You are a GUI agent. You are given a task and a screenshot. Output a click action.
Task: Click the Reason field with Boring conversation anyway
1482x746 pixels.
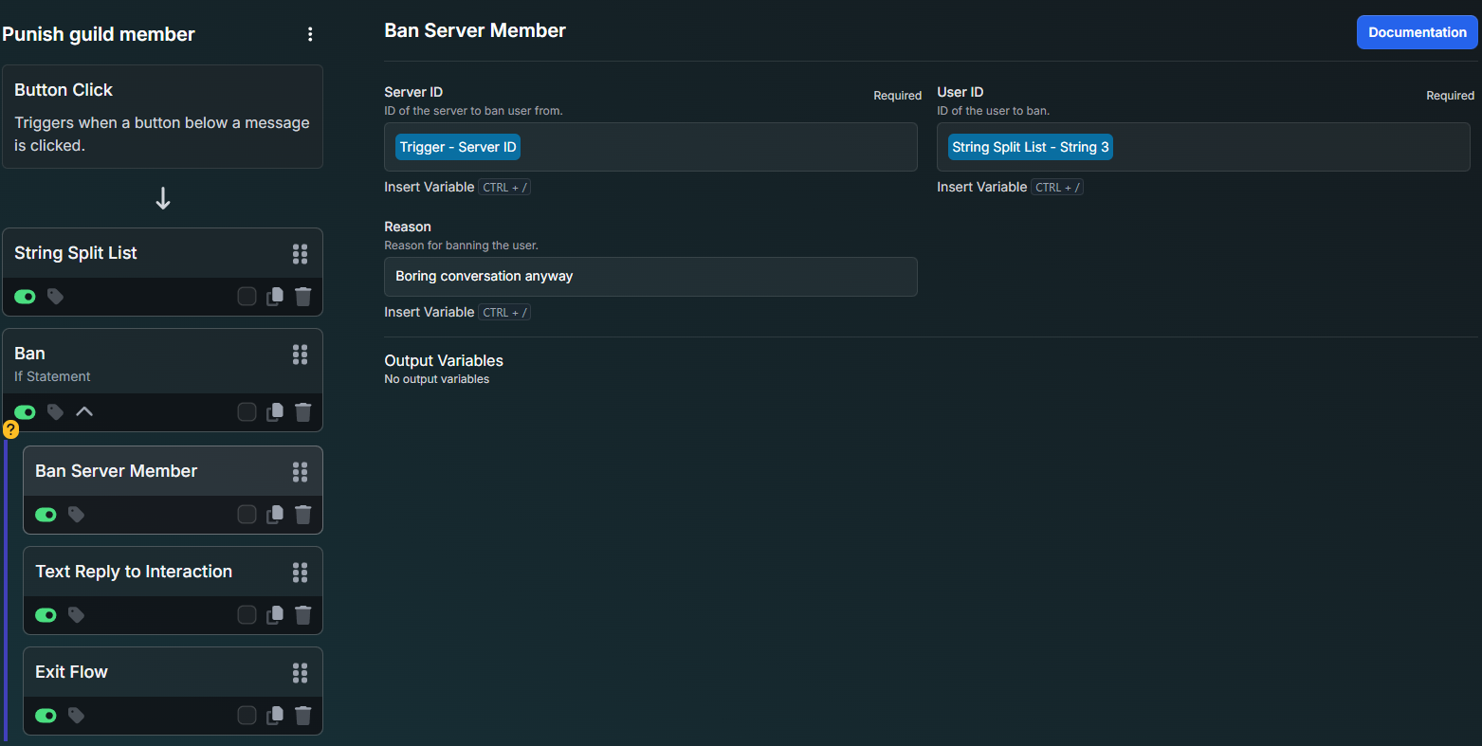pos(650,277)
